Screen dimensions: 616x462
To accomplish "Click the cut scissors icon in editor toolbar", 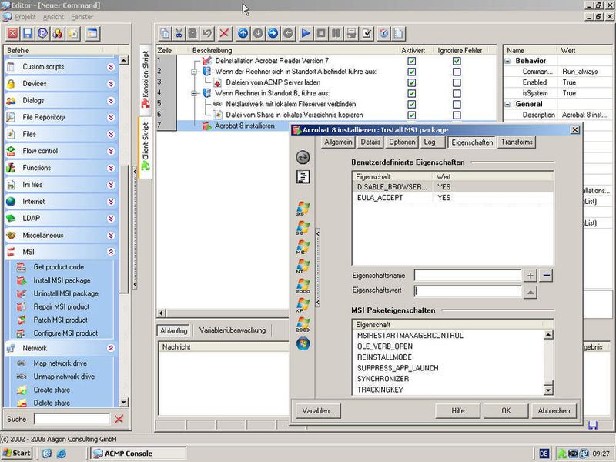I will [179, 33].
